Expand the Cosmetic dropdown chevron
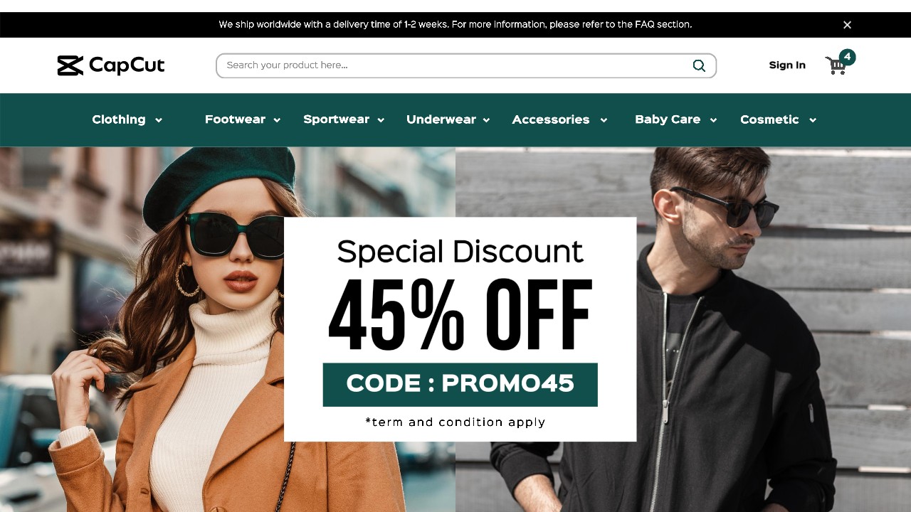Image resolution: width=911 pixels, height=512 pixels. (813, 120)
